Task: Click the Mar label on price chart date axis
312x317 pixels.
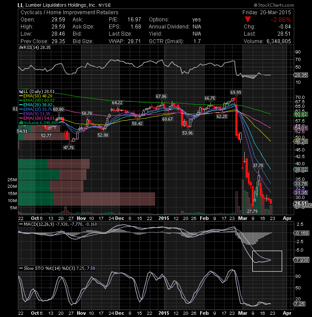Action: 242,218
